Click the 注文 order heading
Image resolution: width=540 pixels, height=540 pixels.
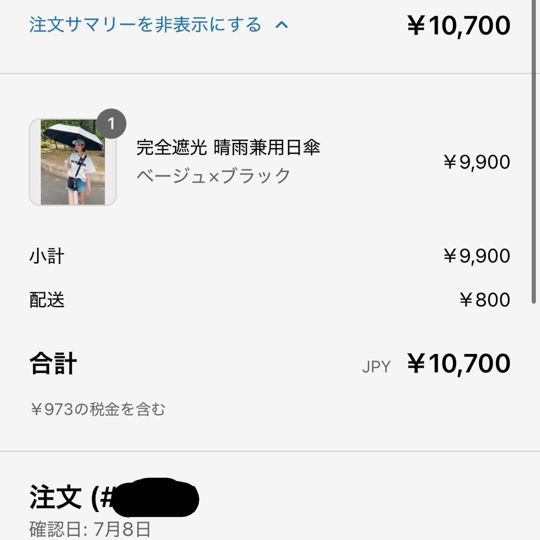coord(55,497)
